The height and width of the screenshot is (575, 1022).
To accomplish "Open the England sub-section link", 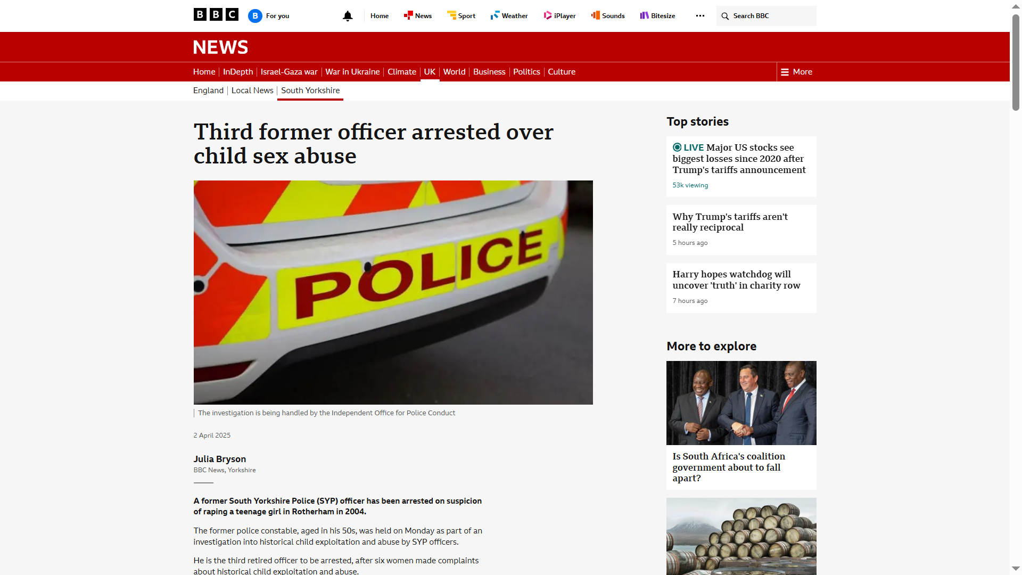I will (x=208, y=91).
